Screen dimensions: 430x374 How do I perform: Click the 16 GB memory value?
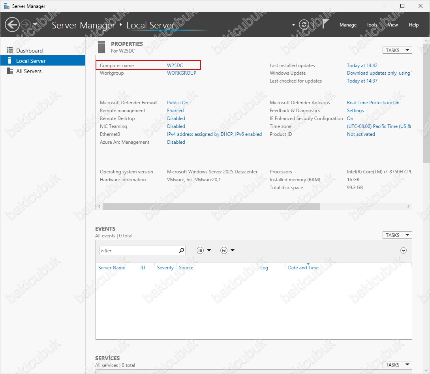[x=353, y=180]
